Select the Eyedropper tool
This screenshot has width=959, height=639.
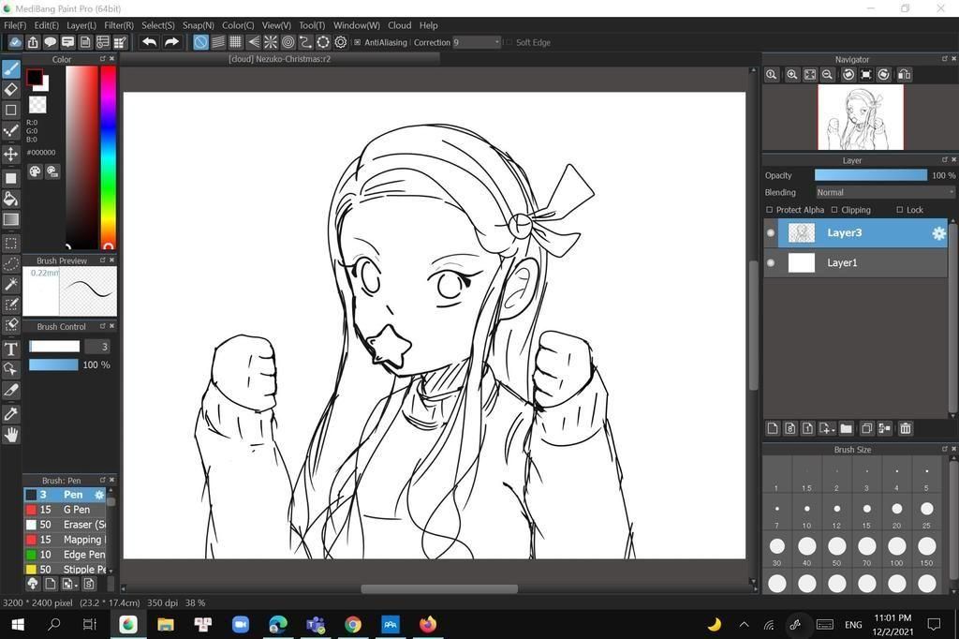[x=11, y=414]
